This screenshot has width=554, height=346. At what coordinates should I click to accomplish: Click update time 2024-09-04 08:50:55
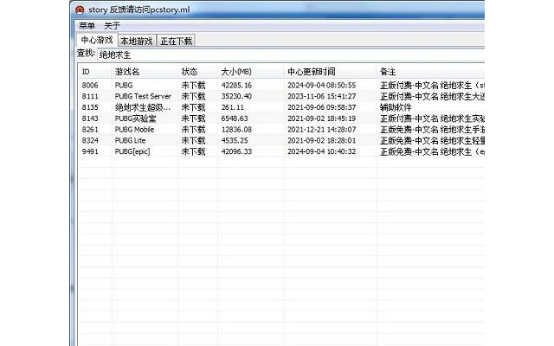click(x=321, y=85)
